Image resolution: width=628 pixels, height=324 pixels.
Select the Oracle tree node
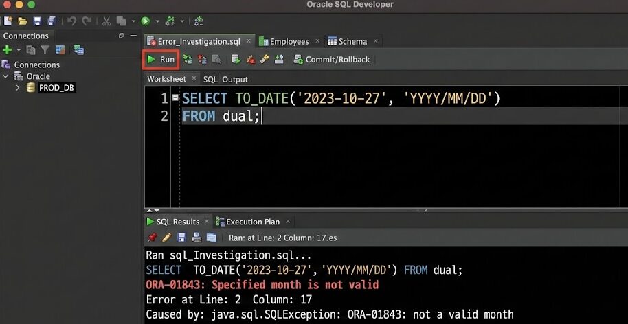tap(38, 76)
